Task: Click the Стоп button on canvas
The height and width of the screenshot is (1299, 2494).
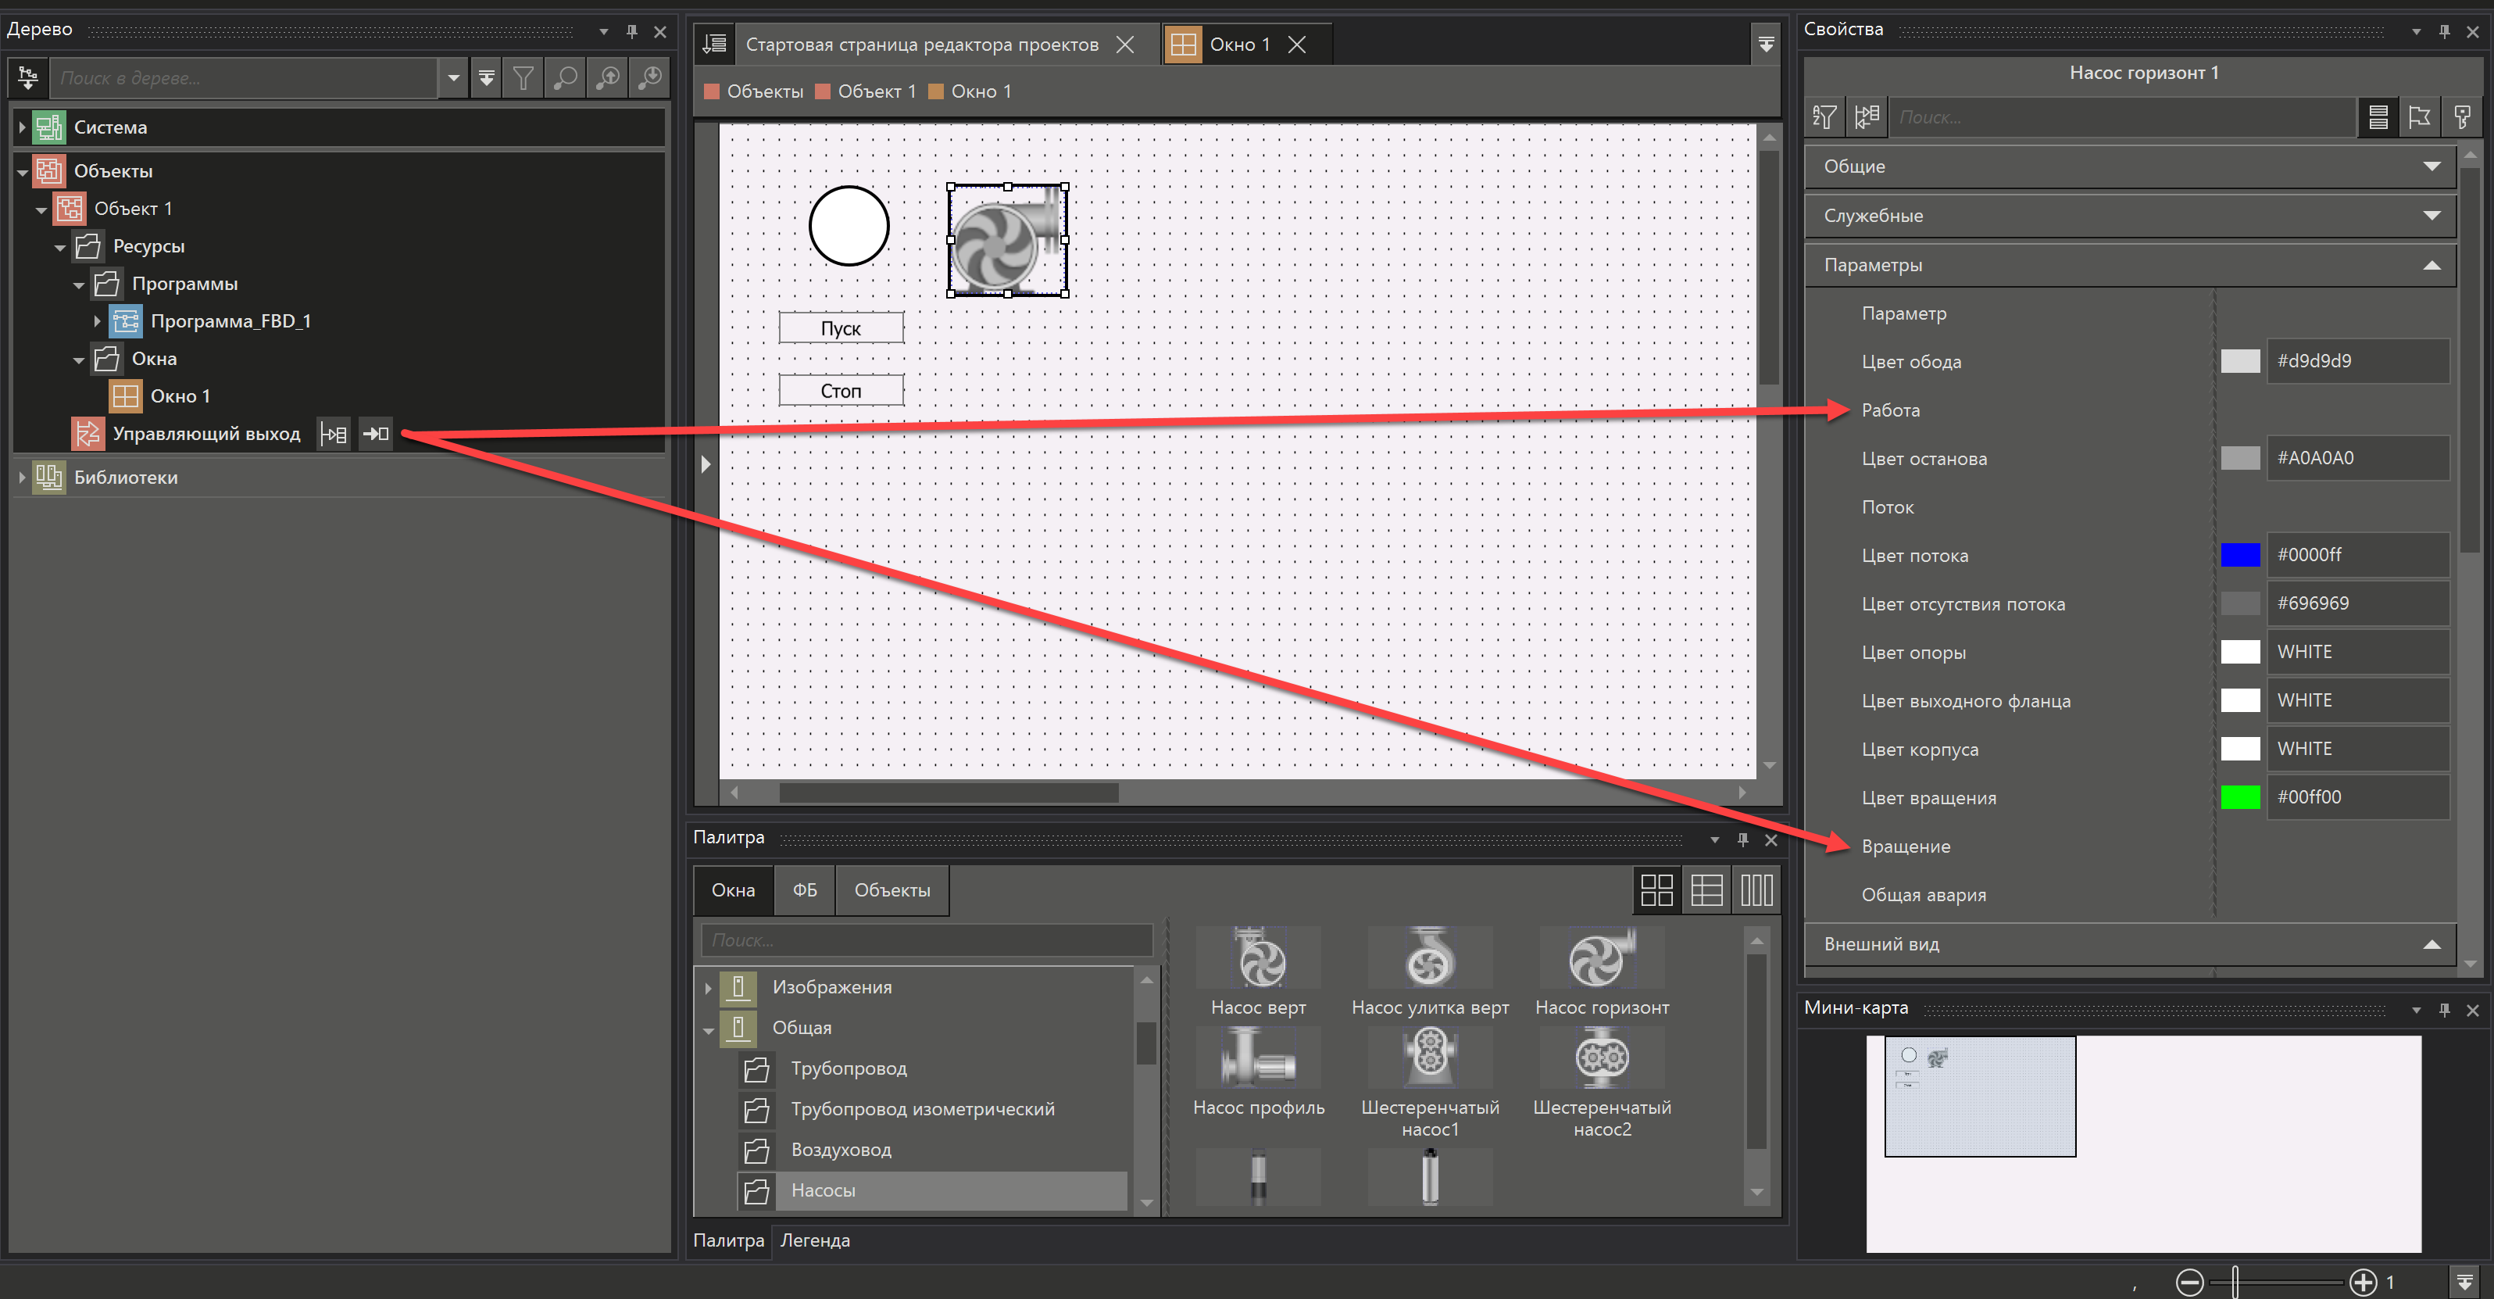Action: click(x=841, y=390)
